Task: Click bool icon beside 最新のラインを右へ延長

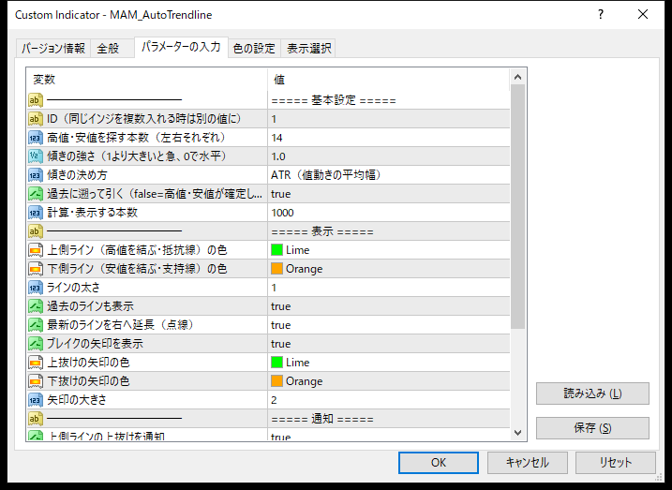Action: pos(36,325)
